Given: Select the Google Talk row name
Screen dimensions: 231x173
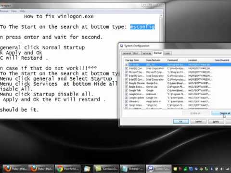Looking at the screenshot, I should pos(135,90).
